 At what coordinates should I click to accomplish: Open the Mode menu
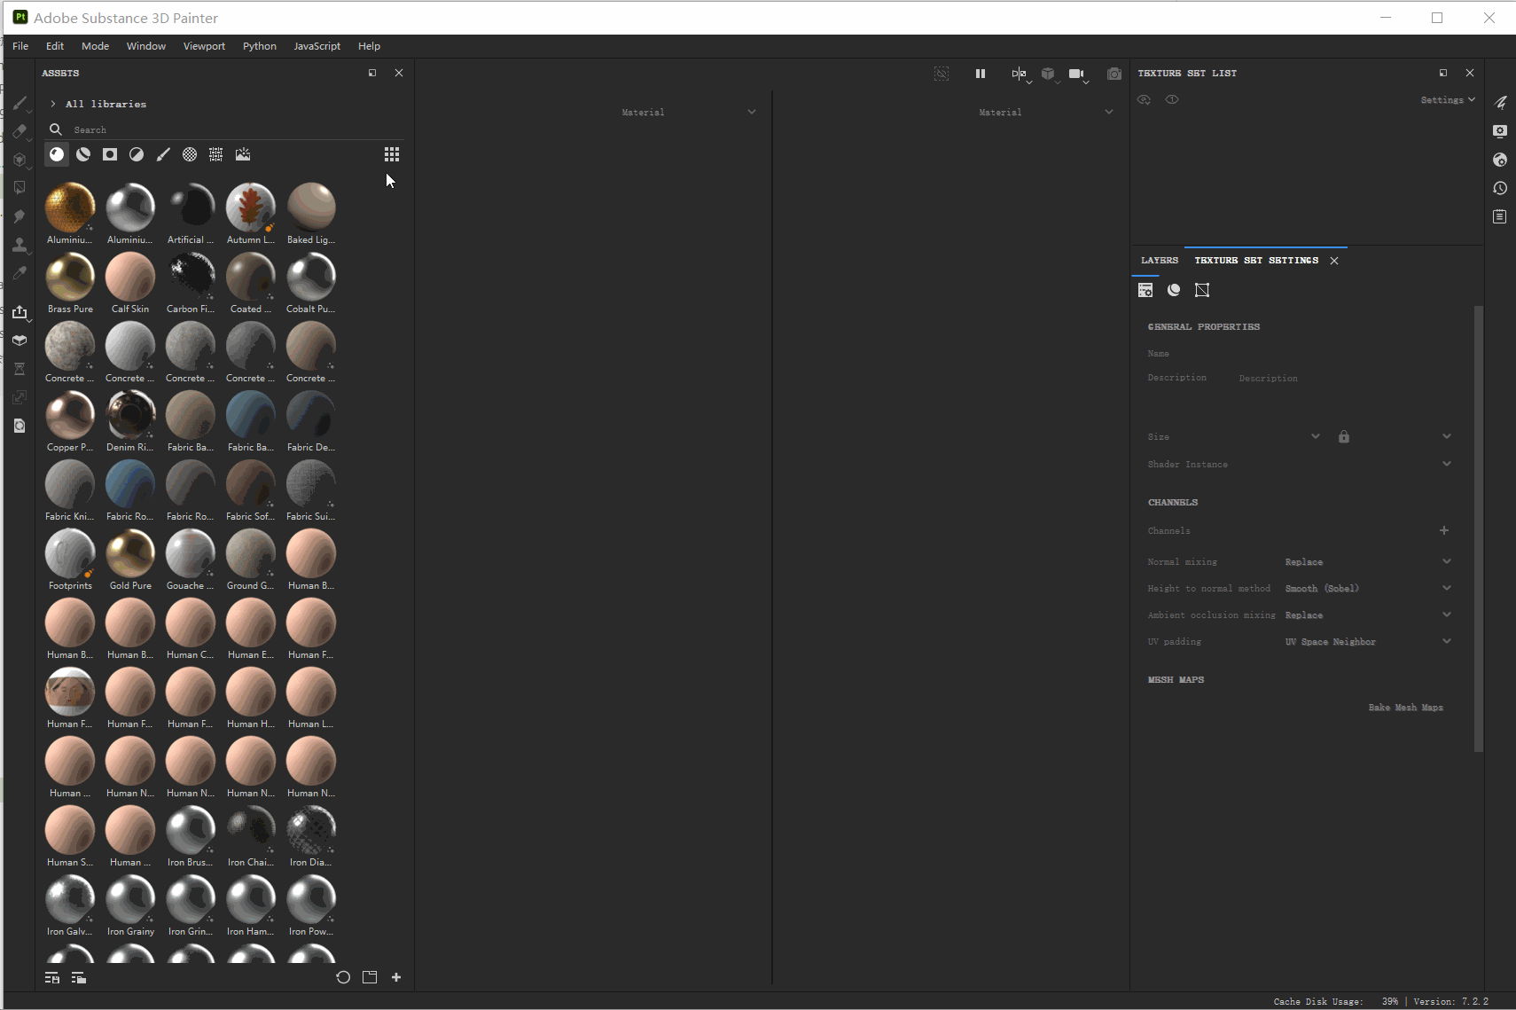click(96, 46)
